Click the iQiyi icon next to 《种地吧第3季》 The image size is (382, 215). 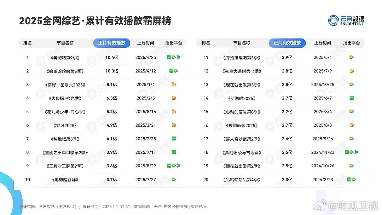pos(174,139)
